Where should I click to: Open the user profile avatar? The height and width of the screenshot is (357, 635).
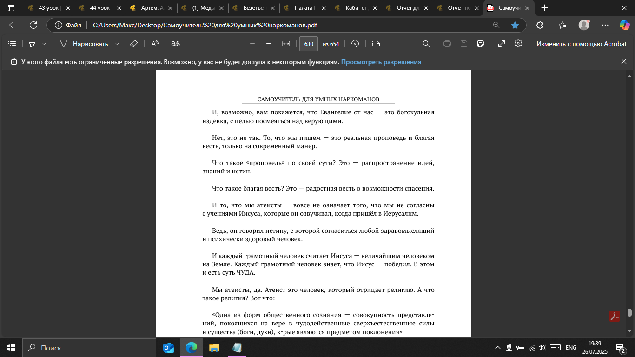click(x=584, y=25)
